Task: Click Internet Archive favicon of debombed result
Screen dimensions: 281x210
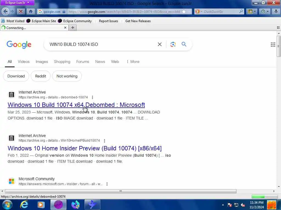Action: [x=12, y=95]
